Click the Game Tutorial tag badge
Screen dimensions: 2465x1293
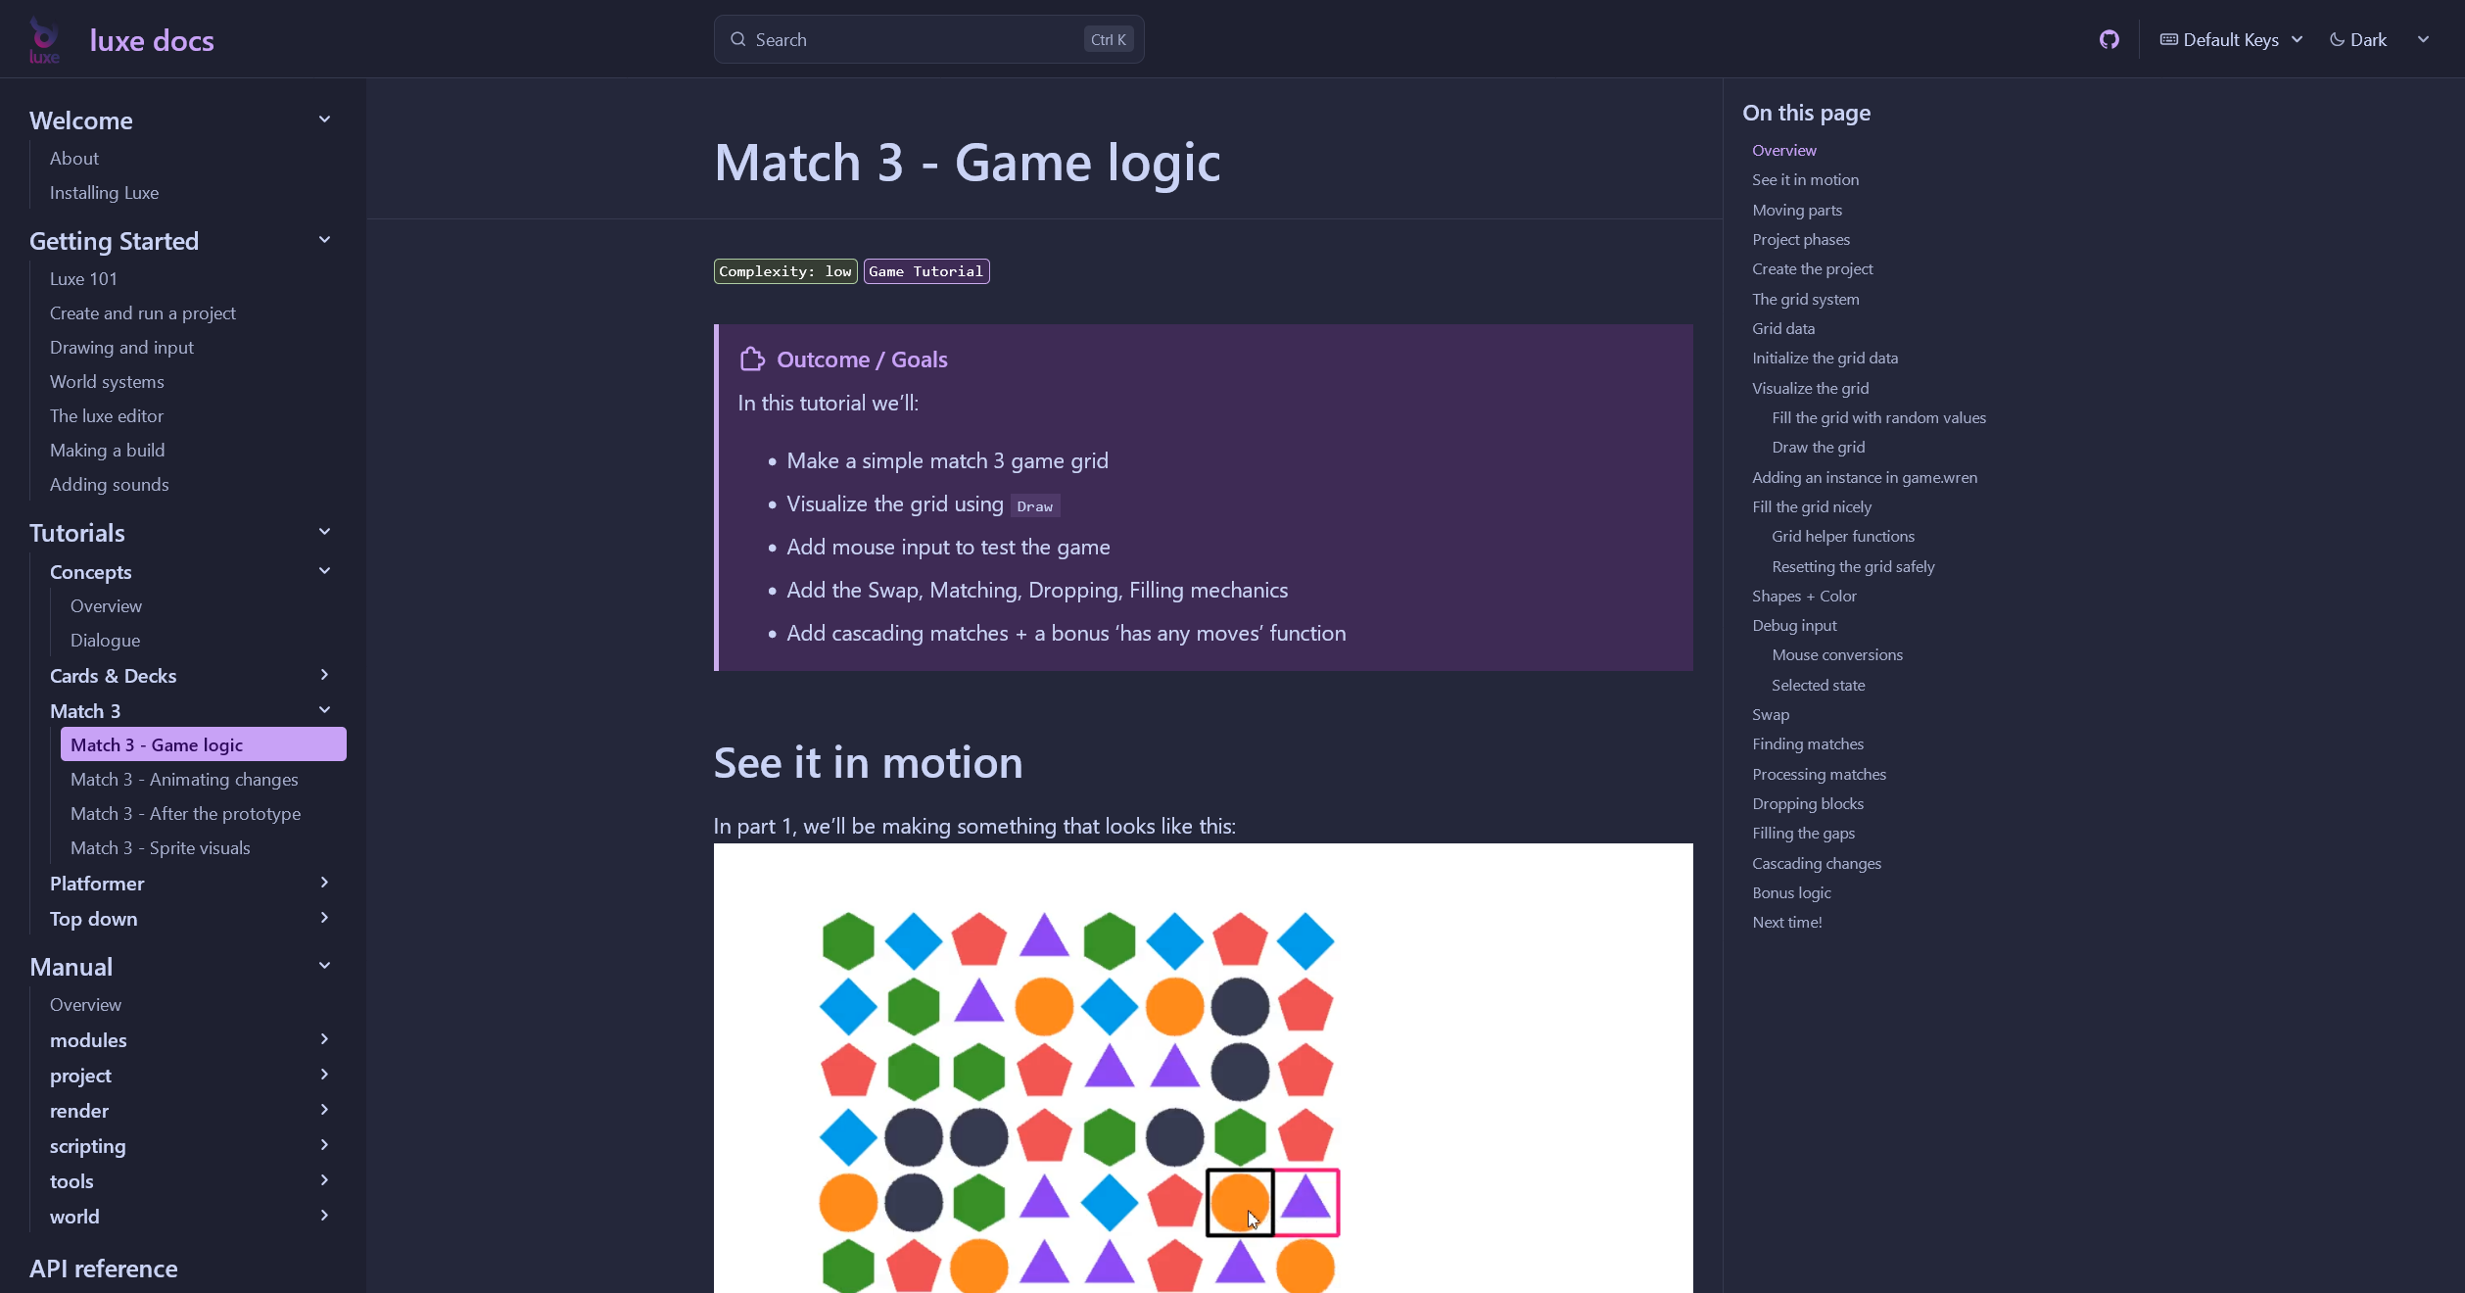925,271
